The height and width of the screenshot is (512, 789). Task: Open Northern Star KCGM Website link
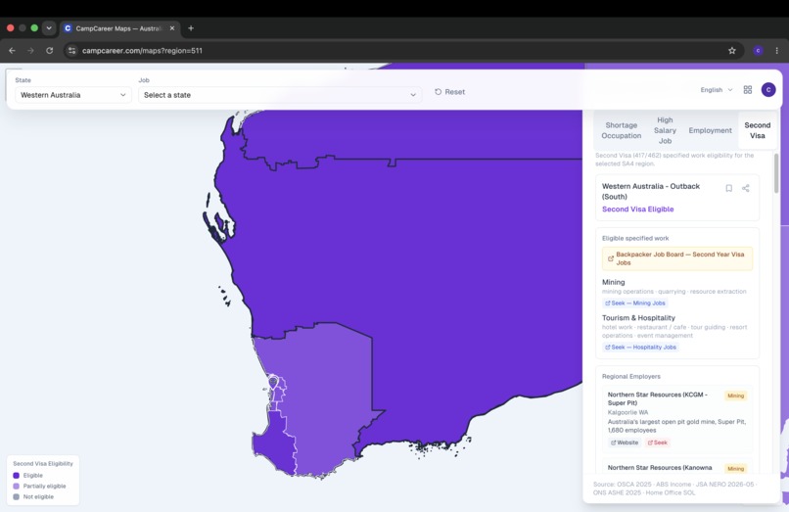click(x=624, y=442)
